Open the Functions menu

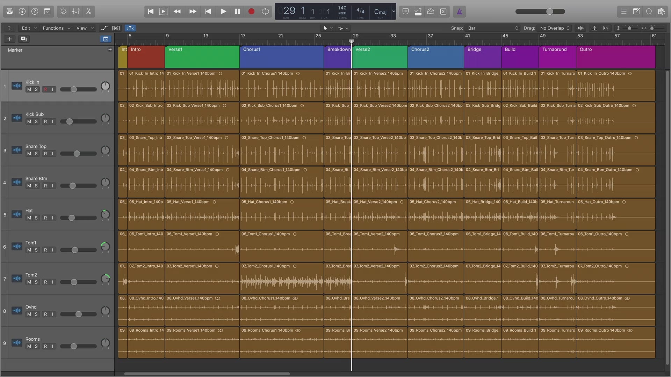(56, 28)
